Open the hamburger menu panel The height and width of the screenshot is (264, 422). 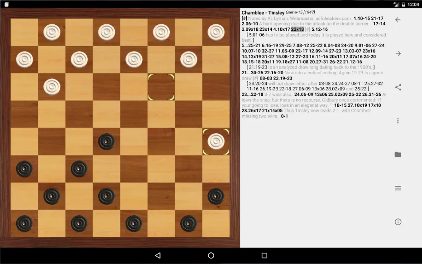point(398,188)
